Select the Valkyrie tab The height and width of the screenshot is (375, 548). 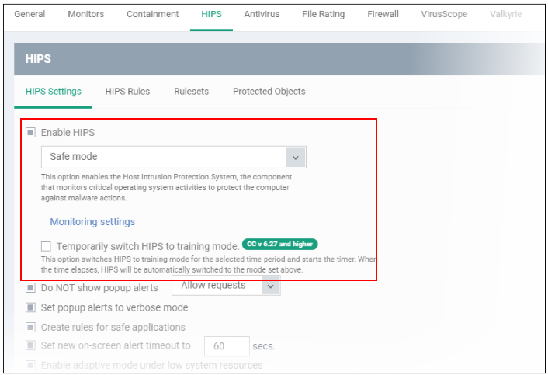click(506, 14)
